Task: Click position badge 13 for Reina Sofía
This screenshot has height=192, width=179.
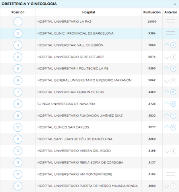Action: pyautogui.click(x=18, y=163)
